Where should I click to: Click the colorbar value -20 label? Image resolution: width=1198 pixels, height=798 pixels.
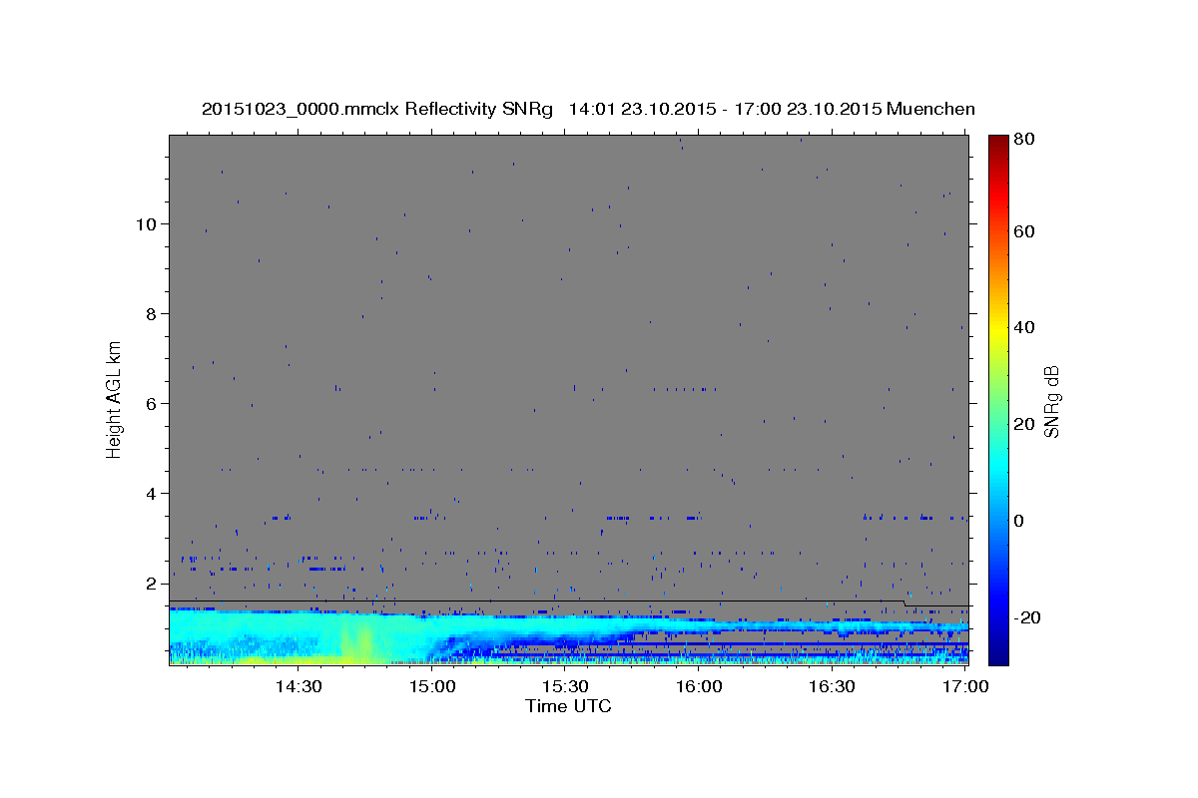1027,617
